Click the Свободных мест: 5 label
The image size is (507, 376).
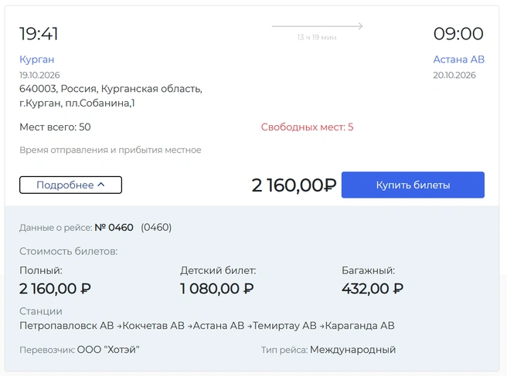pos(307,127)
